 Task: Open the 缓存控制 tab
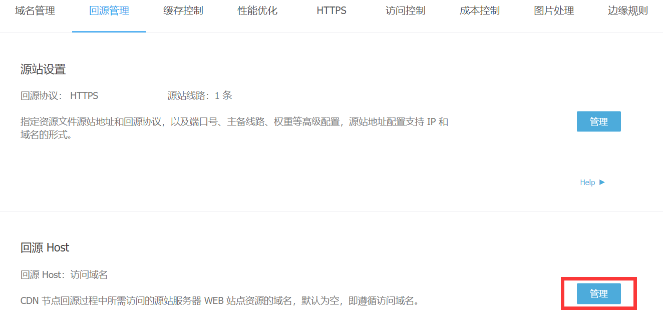click(x=183, y=11)
